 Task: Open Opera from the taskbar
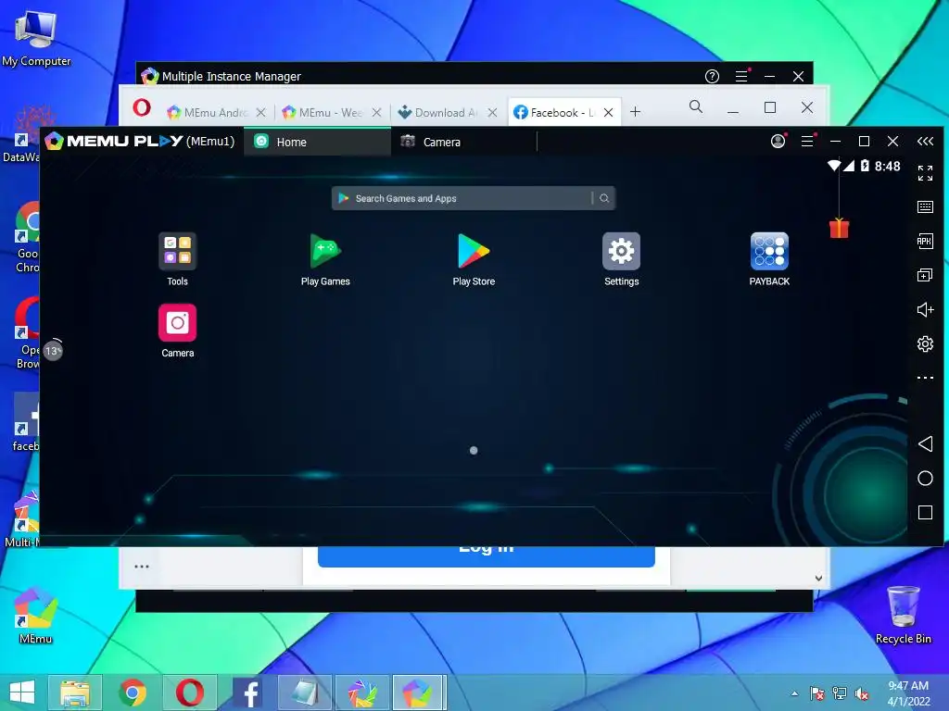pos(189,692)
